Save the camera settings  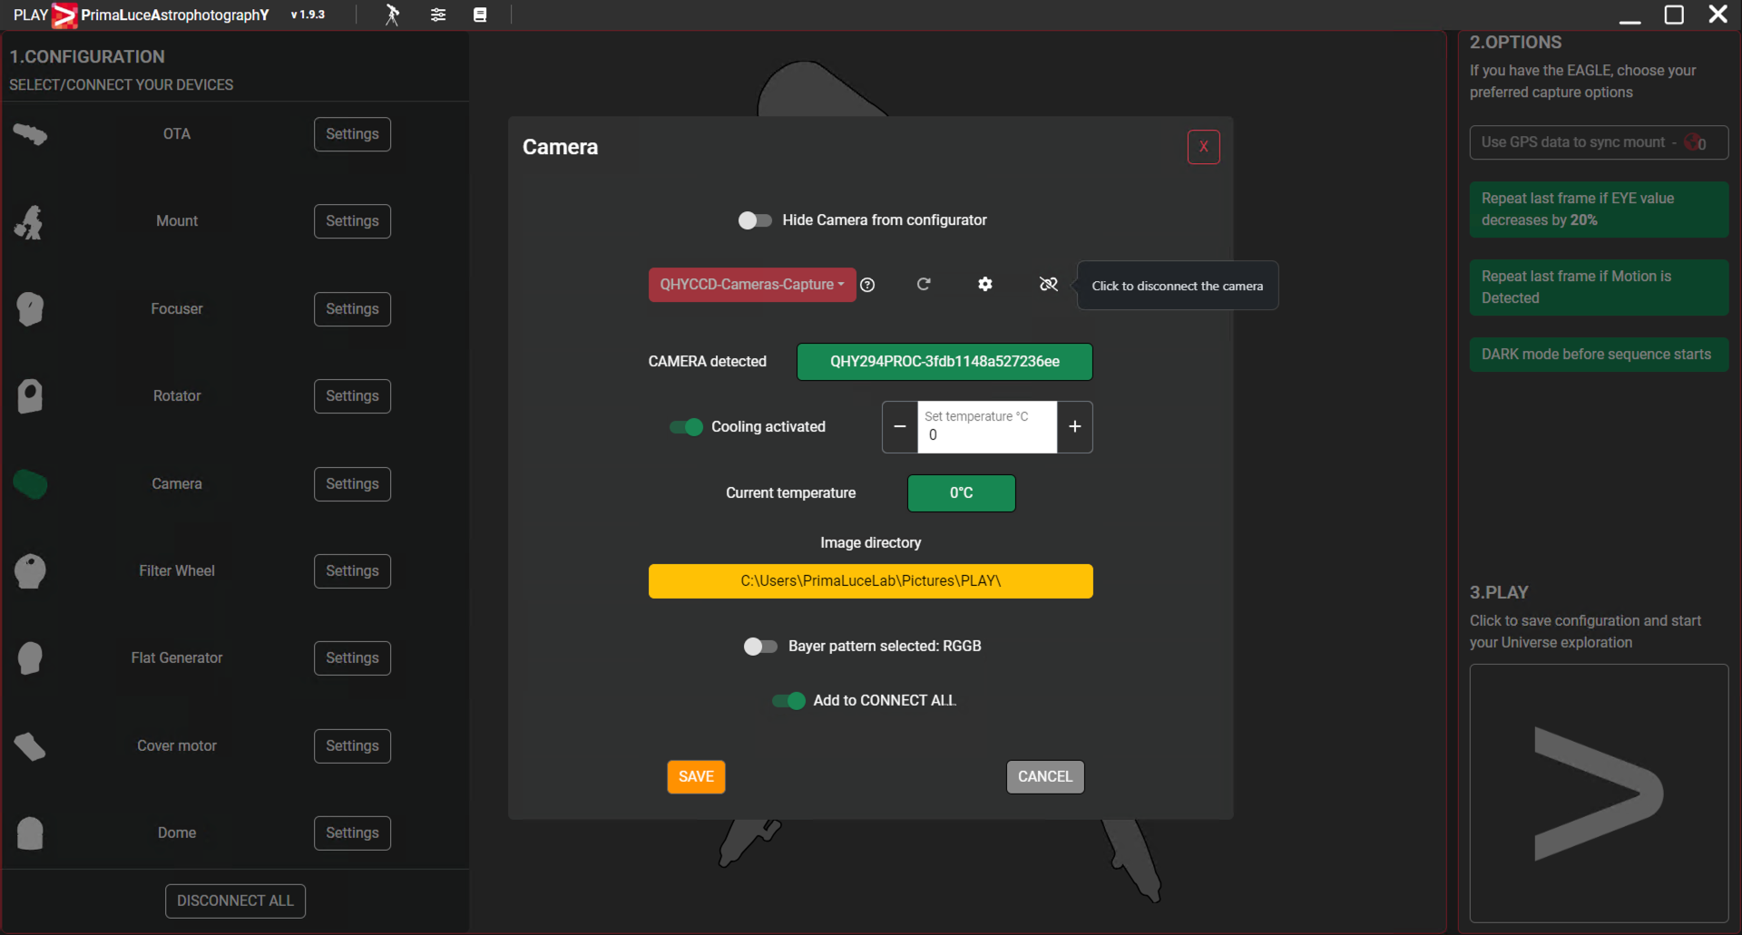coord(696,777)
